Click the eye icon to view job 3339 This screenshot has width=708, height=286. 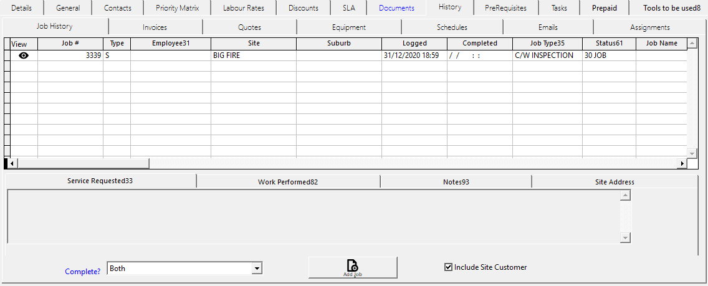click(x=24, y=55)
